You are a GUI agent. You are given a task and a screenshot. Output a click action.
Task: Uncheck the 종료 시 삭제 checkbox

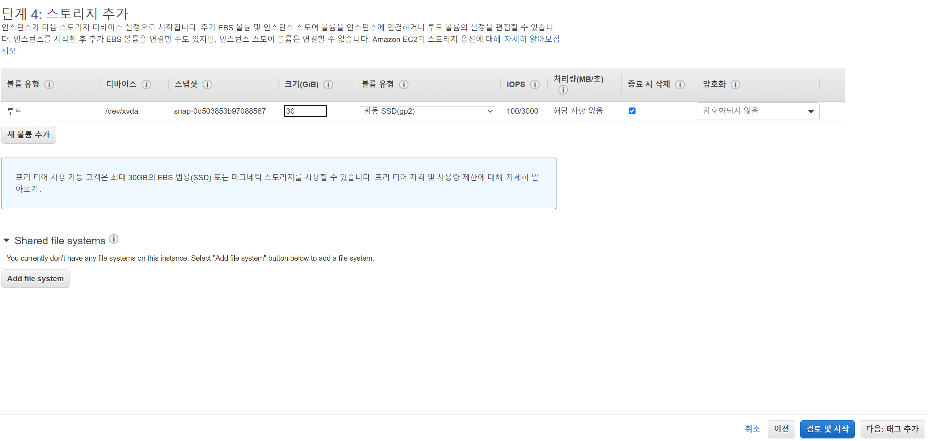coord(632,111)
